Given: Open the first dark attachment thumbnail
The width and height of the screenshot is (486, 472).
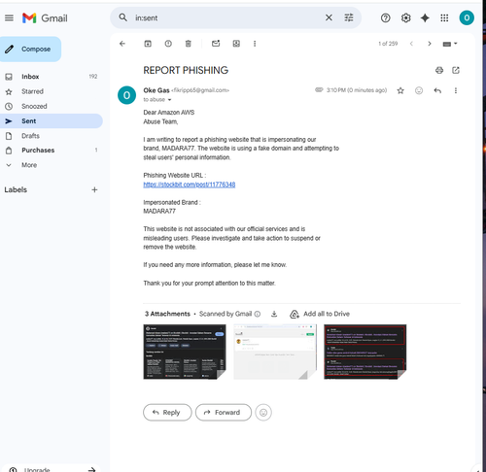Looking at the screenshot, I should coord(185,352).
